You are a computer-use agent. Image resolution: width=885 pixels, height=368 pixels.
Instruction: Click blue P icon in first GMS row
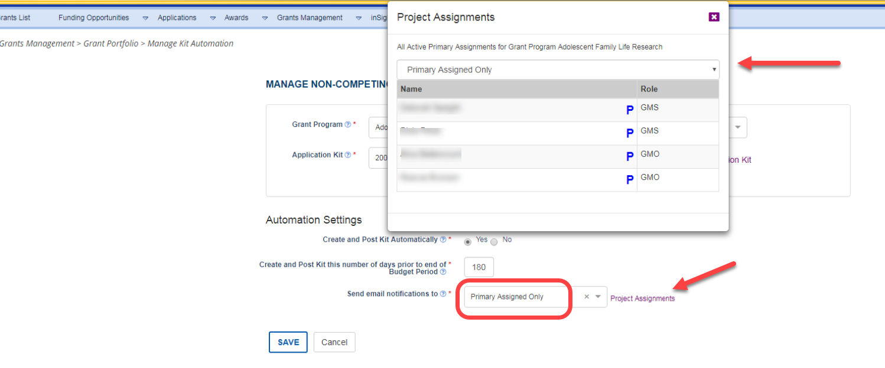pyautogui.click(x=630, y=110)
